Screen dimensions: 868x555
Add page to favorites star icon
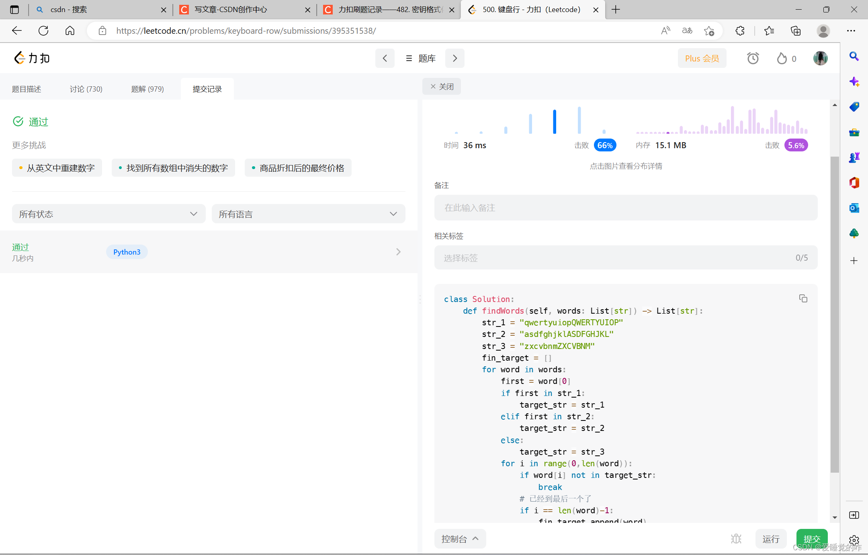point(709,31)
